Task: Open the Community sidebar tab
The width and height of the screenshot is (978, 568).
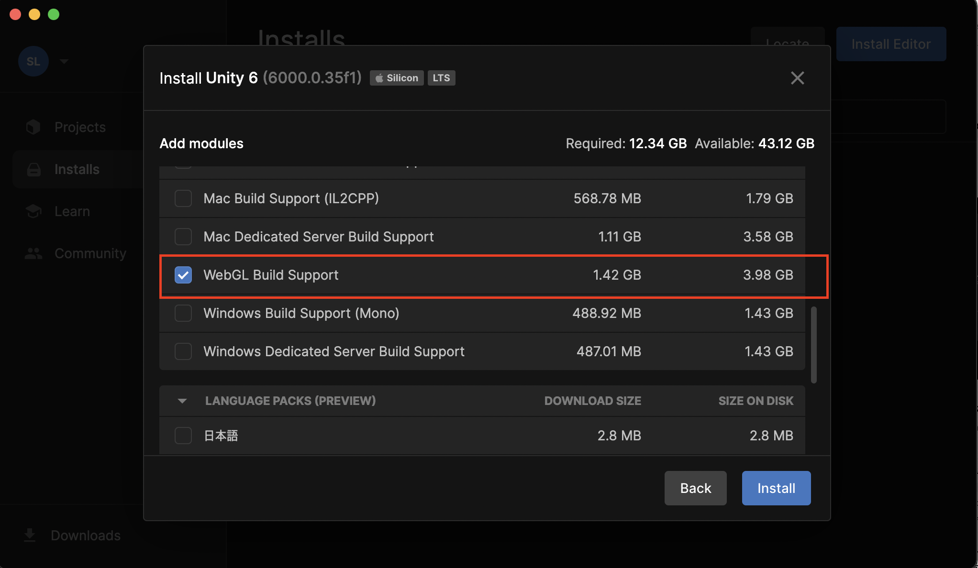Action: tap(90, 253)
